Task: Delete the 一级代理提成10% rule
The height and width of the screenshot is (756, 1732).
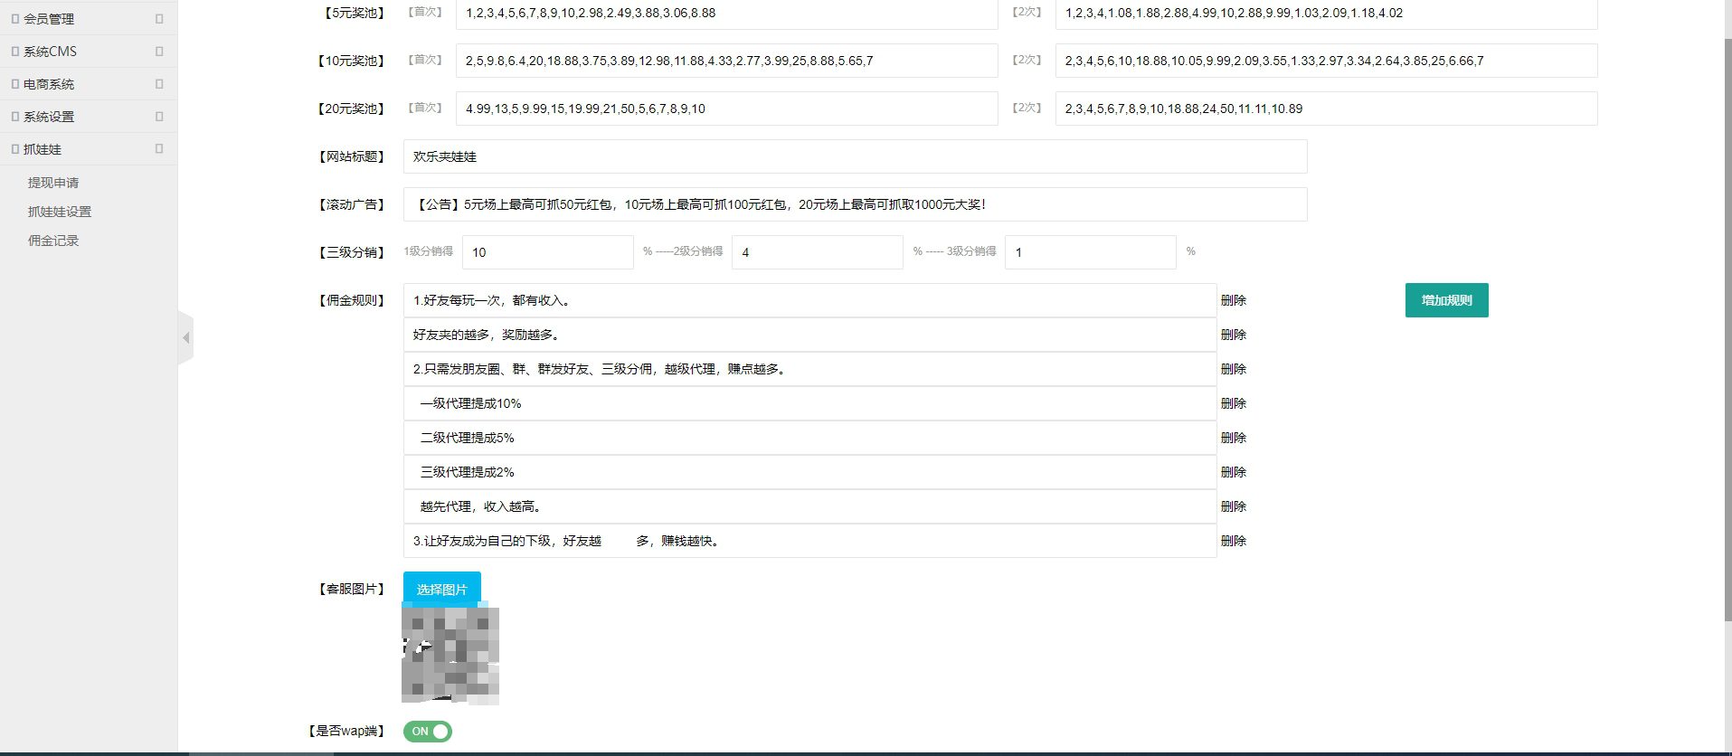Action: pyautogui.click(x=1233, y=403)
